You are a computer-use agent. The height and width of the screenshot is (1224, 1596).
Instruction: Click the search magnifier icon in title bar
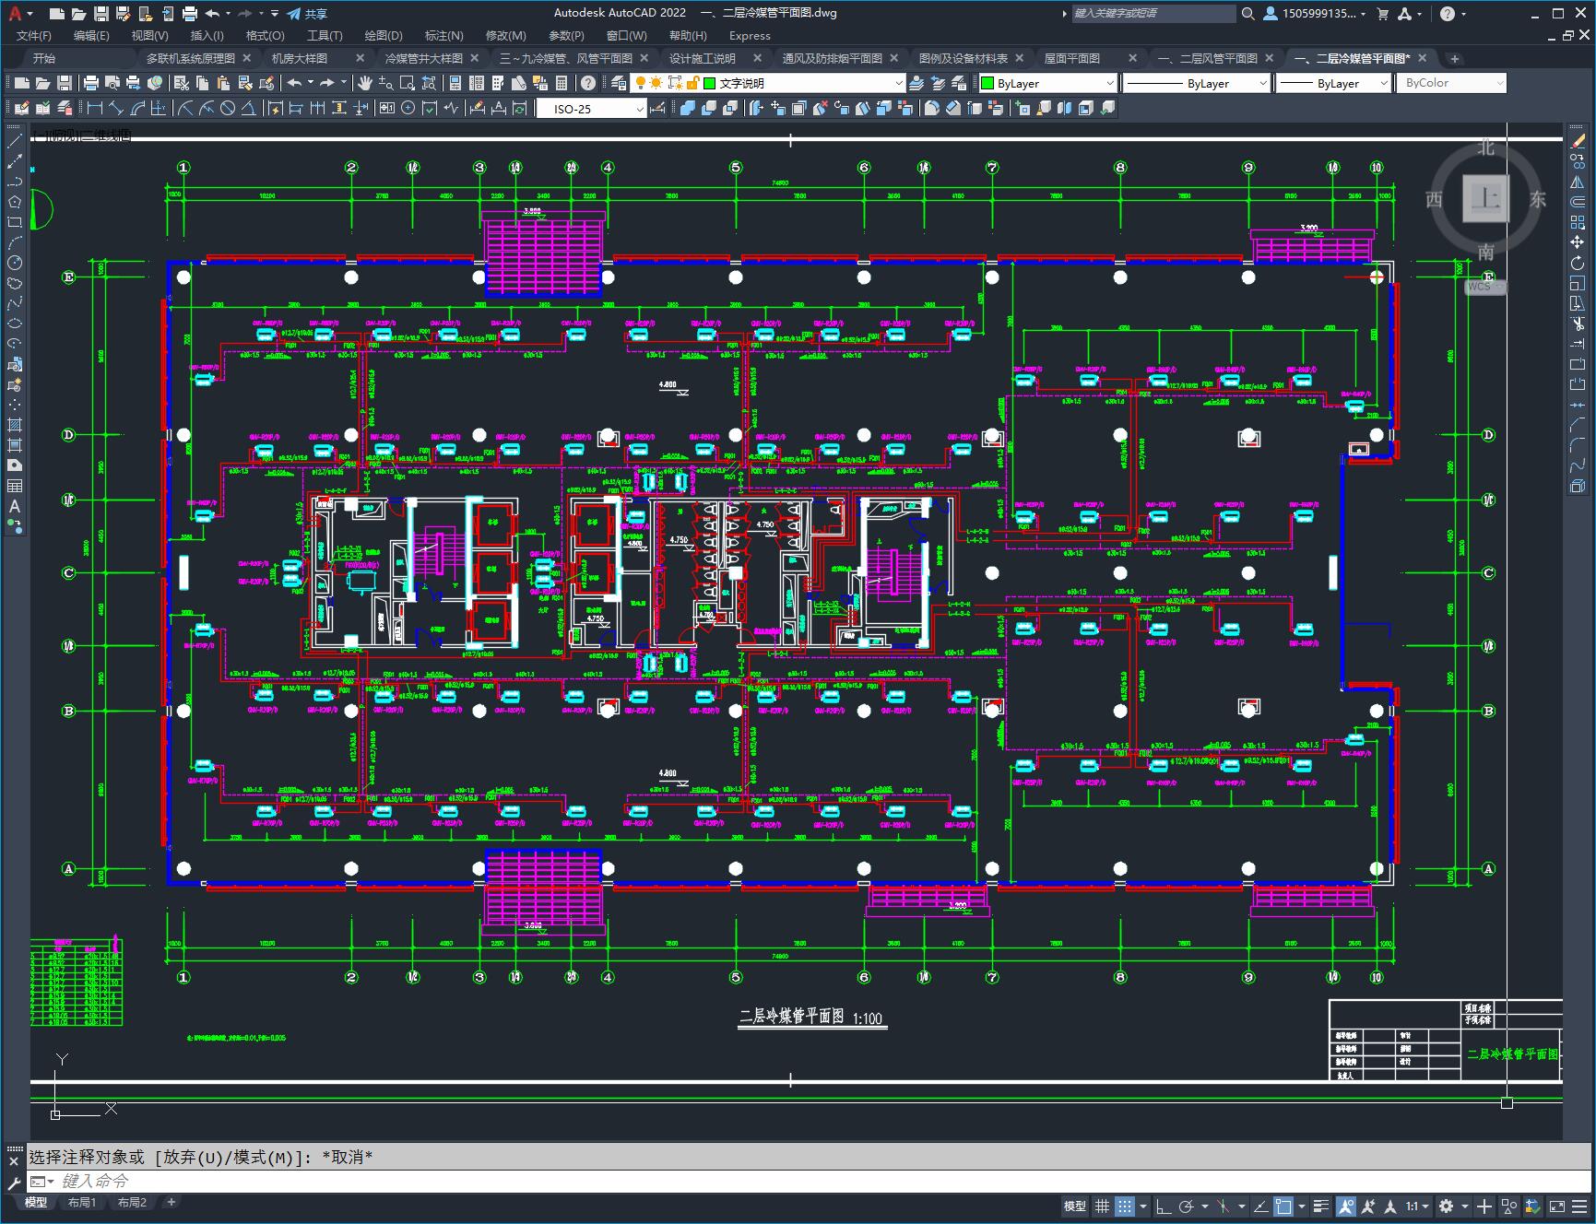1247,13
